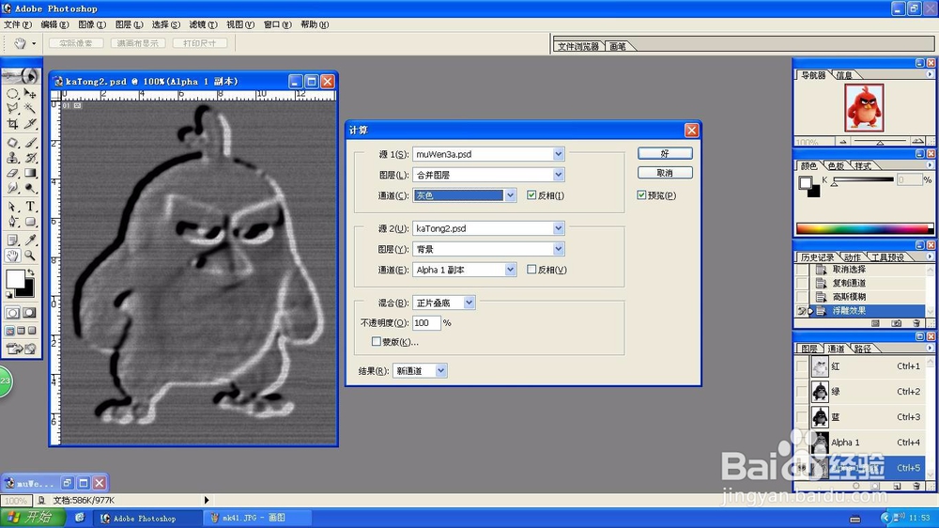The height and width of the screenshot is (528, 939).
Task: Select the Zoom magnifier tool
Action: [x=30, y=256]
